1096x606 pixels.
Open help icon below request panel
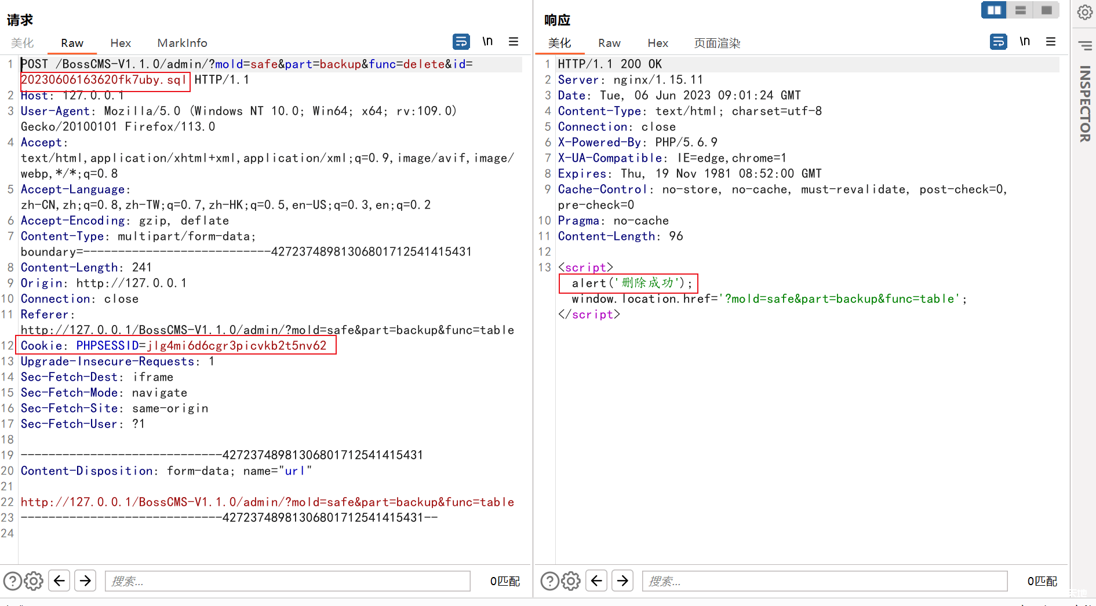pyautogui.click(x=13, y=581)
